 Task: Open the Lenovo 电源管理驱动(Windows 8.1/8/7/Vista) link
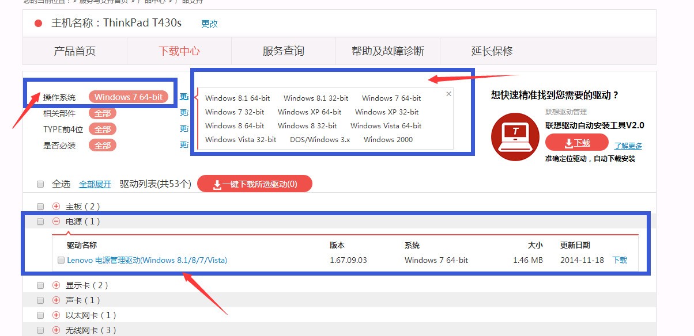coord(147,260)
